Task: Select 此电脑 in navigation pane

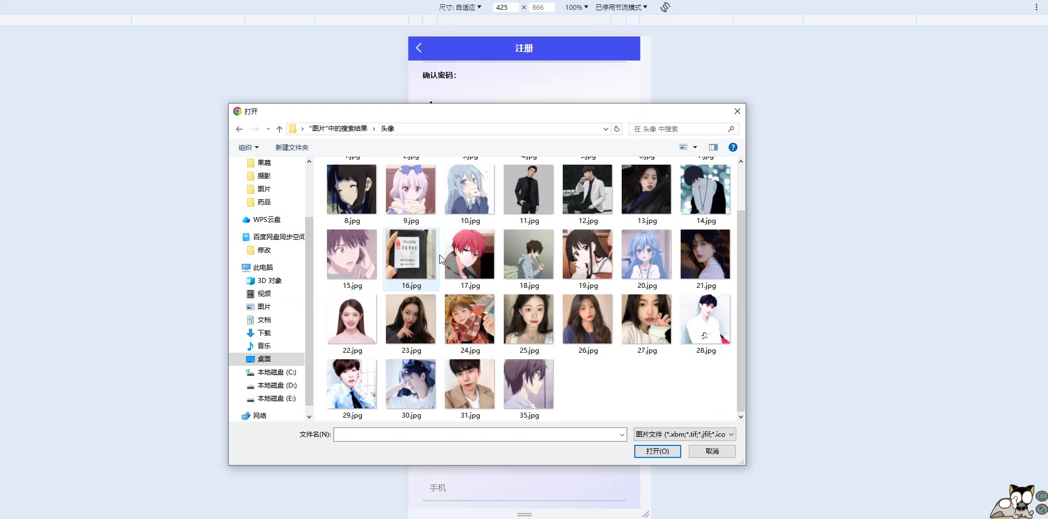Action: (x=257, y=268)
